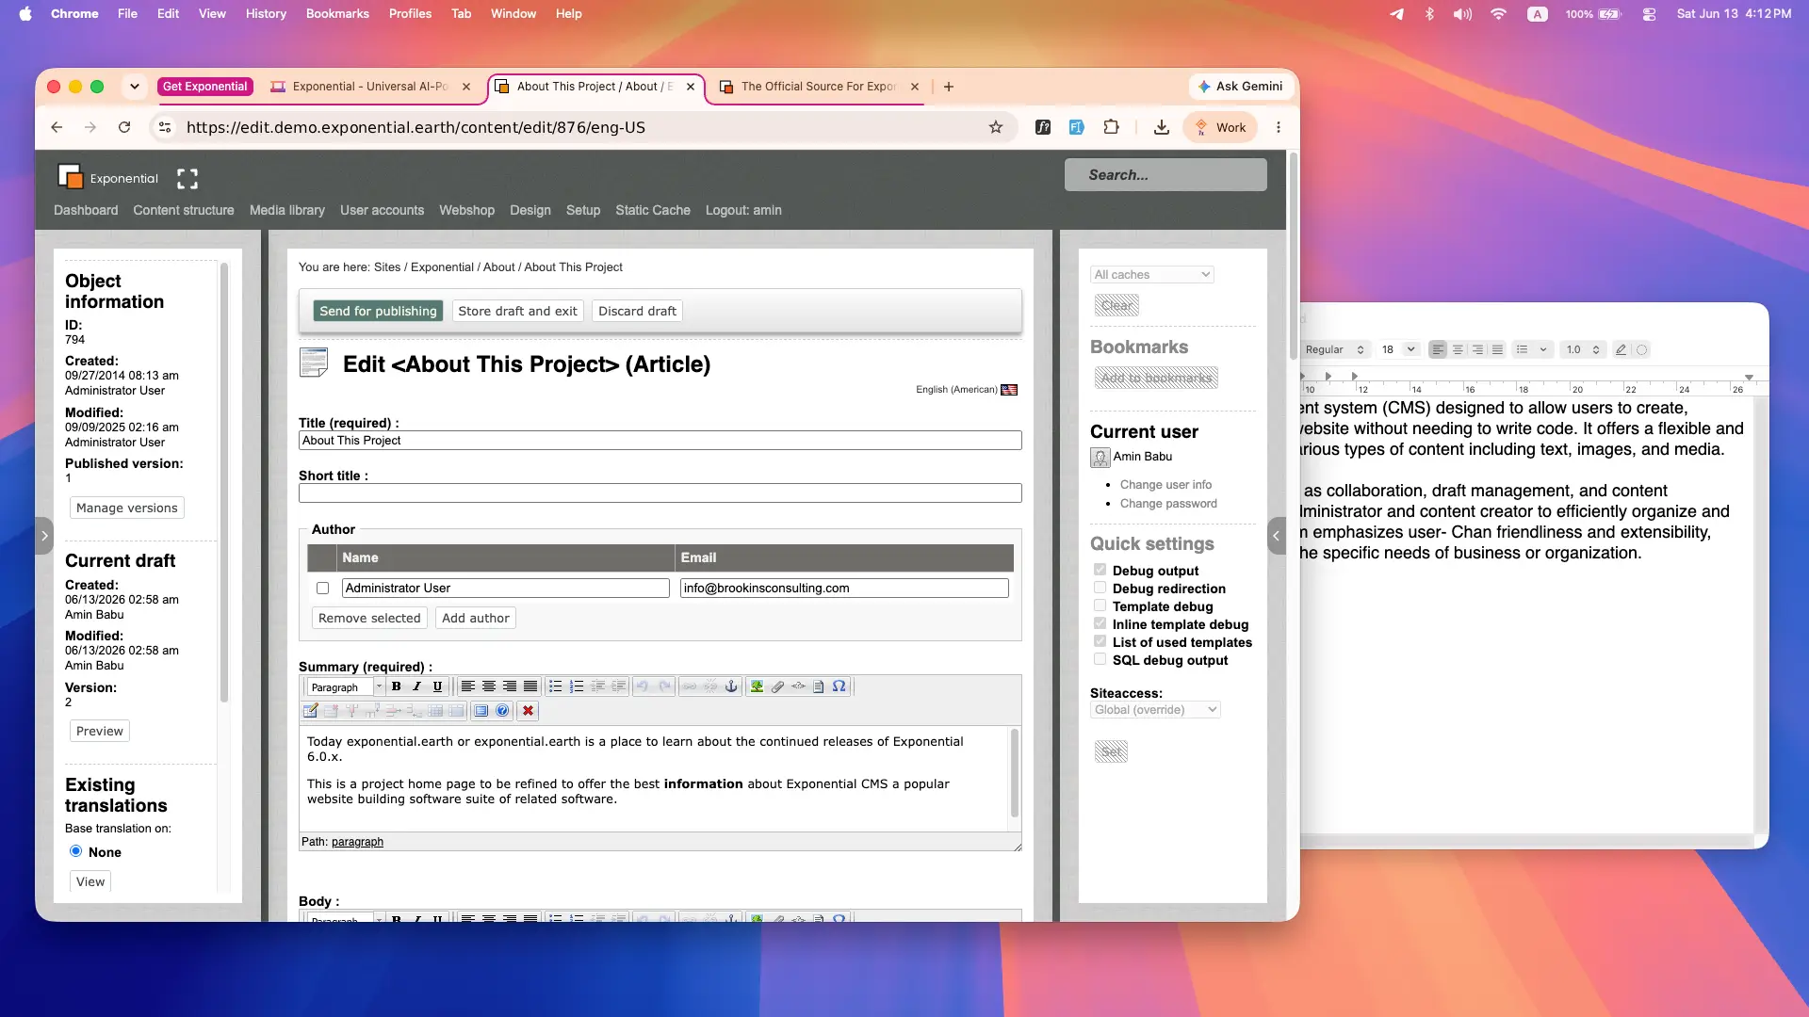Click Store draft and exit
Image resolution: width=1809 pixels, height=1017 pixels.
(x=517, y=312)
